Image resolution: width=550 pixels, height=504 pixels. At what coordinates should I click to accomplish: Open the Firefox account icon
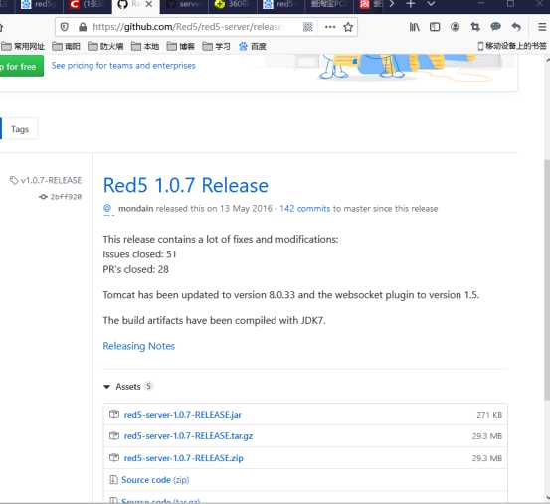tap(455, 27)
